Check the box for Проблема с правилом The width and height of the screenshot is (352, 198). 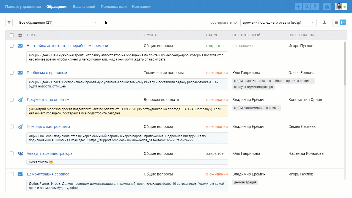point(12,73)
